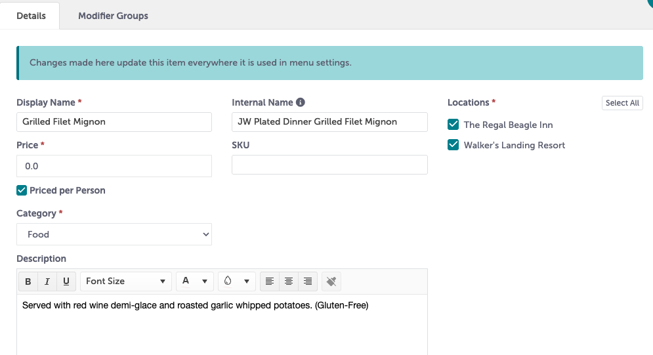The image size is (653, 355).
Task: Toggle italic formatting in description editor
Action: 47,282
